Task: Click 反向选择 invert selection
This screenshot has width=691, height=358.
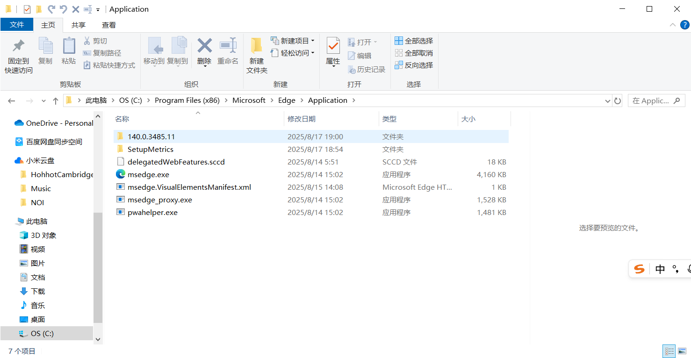Action: tap(414, 65)
